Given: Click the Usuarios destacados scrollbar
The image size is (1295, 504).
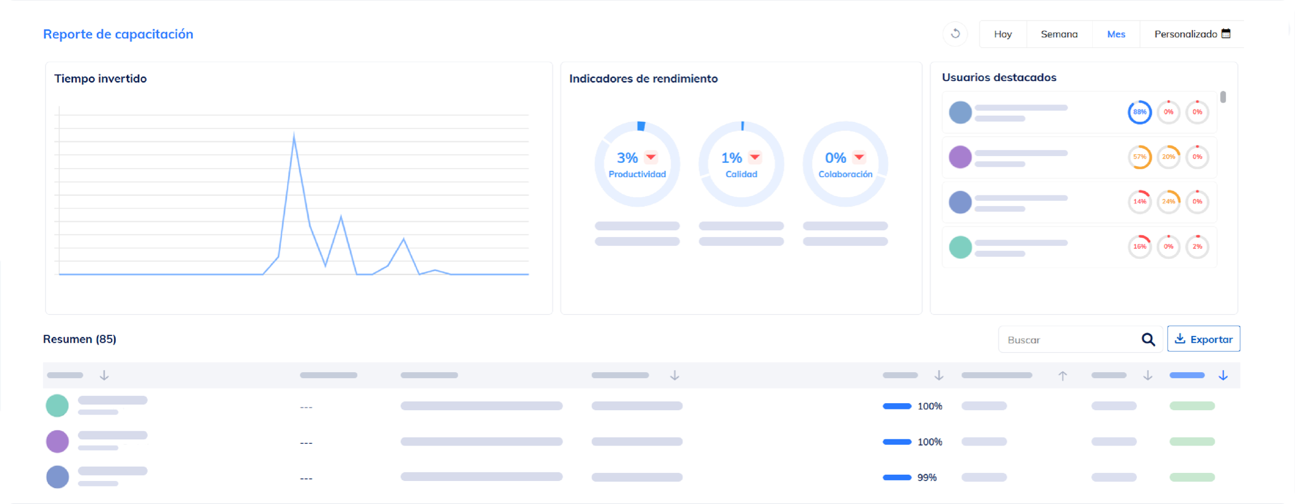Looking at the screenshot, I should coord(1223,97).
